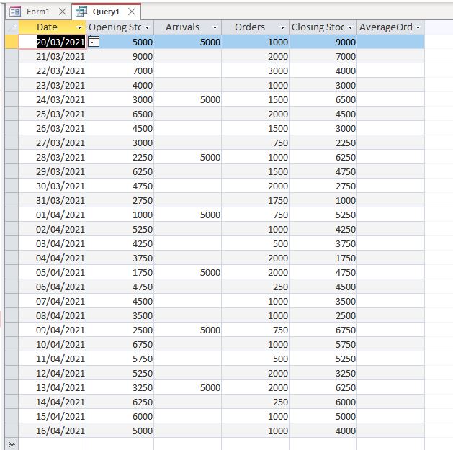
Task: Click the select-all corner box of datasheet
Action: 12,27
